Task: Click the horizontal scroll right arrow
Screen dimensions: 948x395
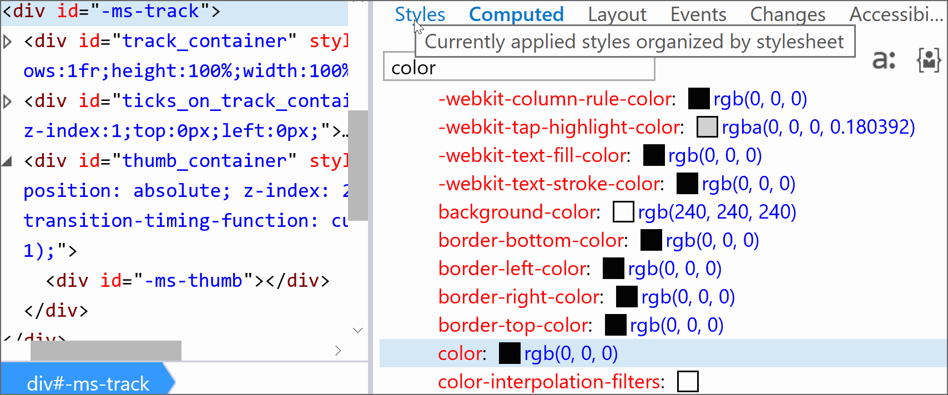Action: pos(338,351)
